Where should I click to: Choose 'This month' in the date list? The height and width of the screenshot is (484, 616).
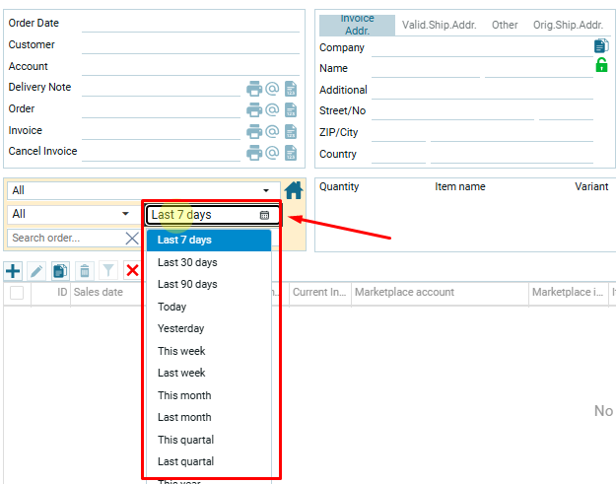point(184,395)
